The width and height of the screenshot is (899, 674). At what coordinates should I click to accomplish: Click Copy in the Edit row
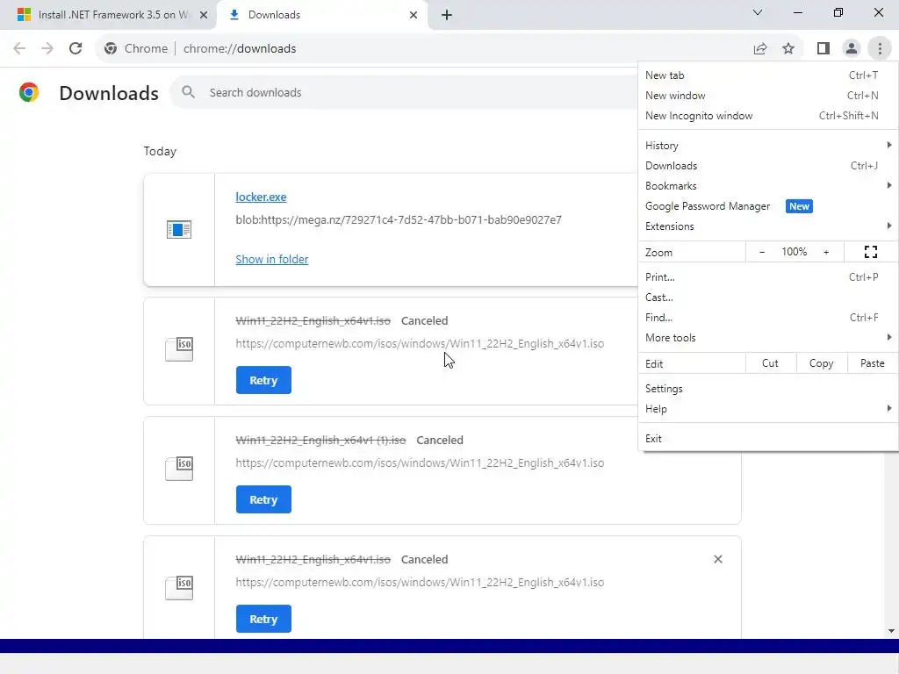tap(821, 363)
